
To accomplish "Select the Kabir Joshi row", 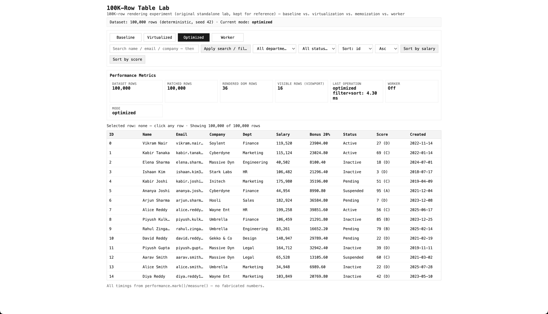I will point(274,181).
